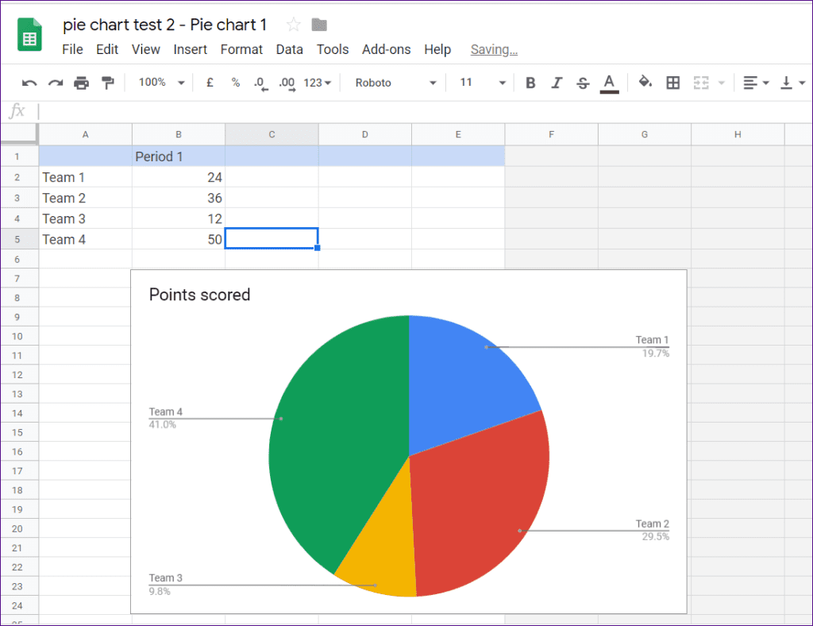Image resolution: width=813 pixels, height=626 pixels.
Task: Open the Add-ons menu
Action: [x=386, y=49]
